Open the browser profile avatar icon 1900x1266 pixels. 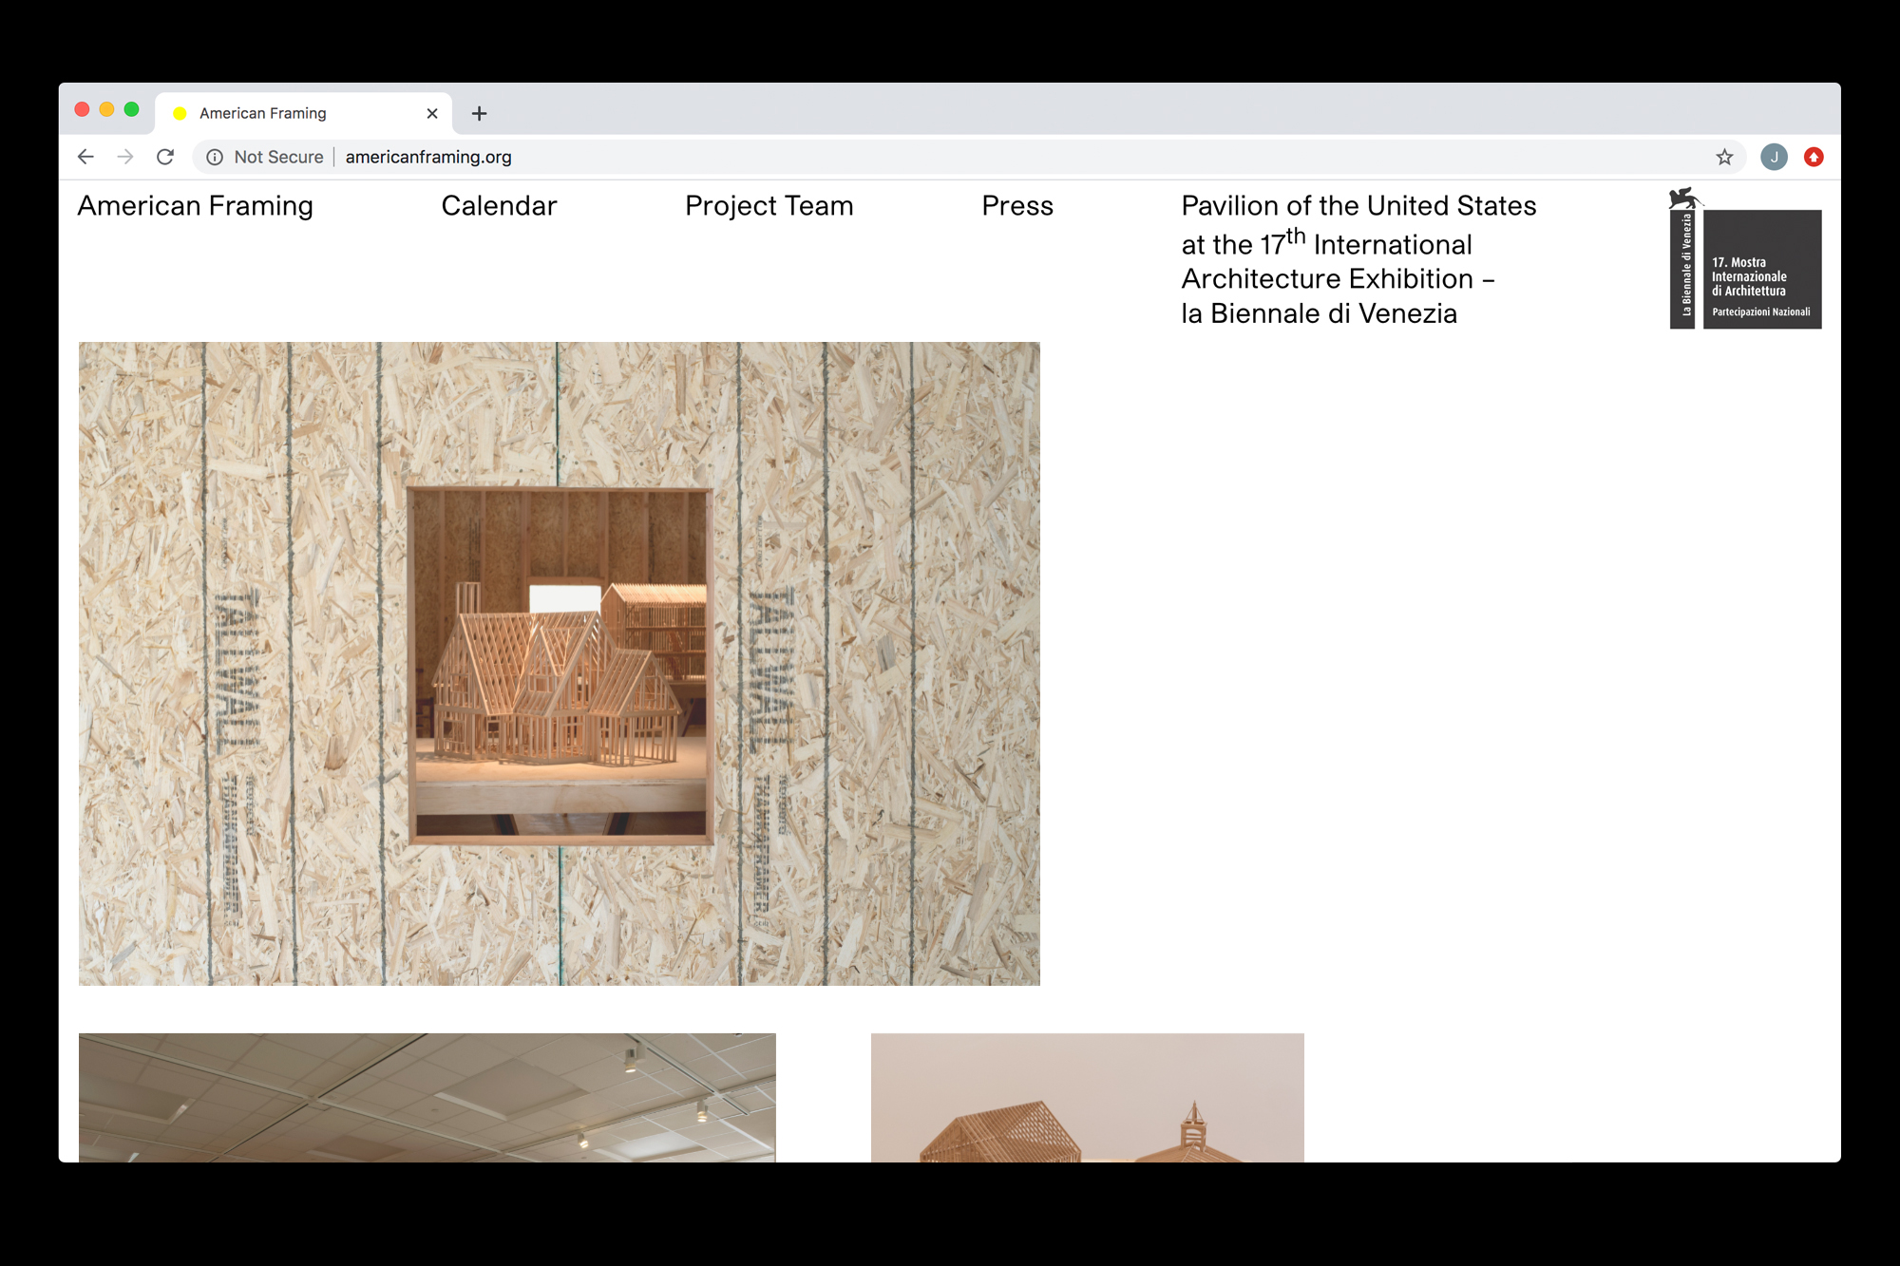point(1775,157)
